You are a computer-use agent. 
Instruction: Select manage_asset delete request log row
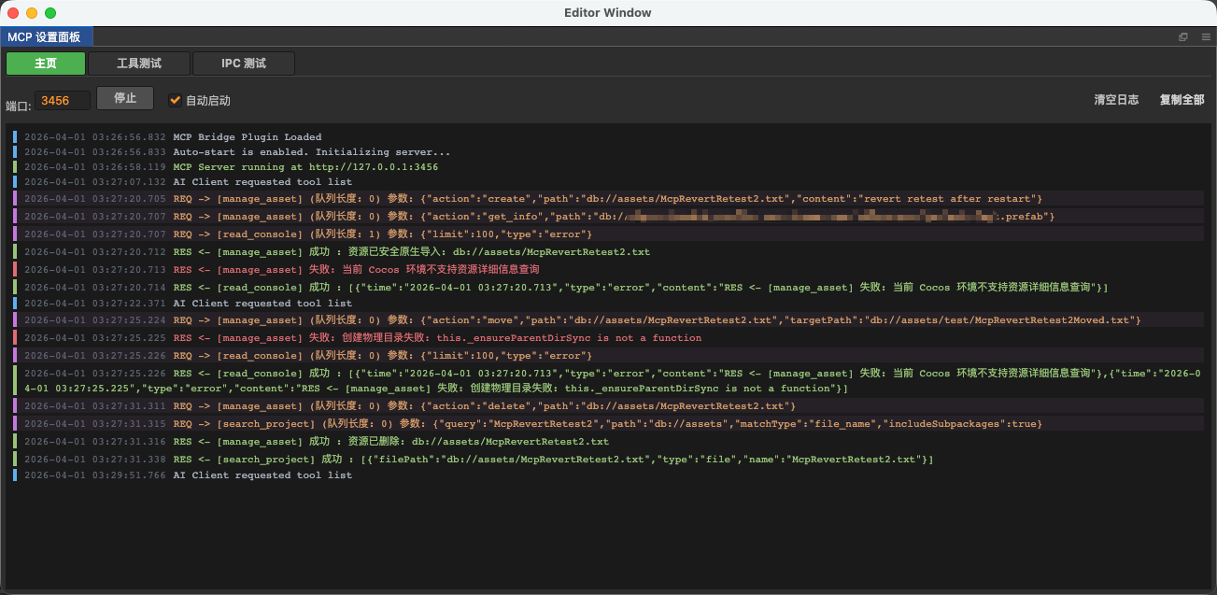(608, 406)
